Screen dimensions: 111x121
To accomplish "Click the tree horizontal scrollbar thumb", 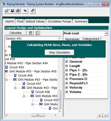I will tap(38, 115).
